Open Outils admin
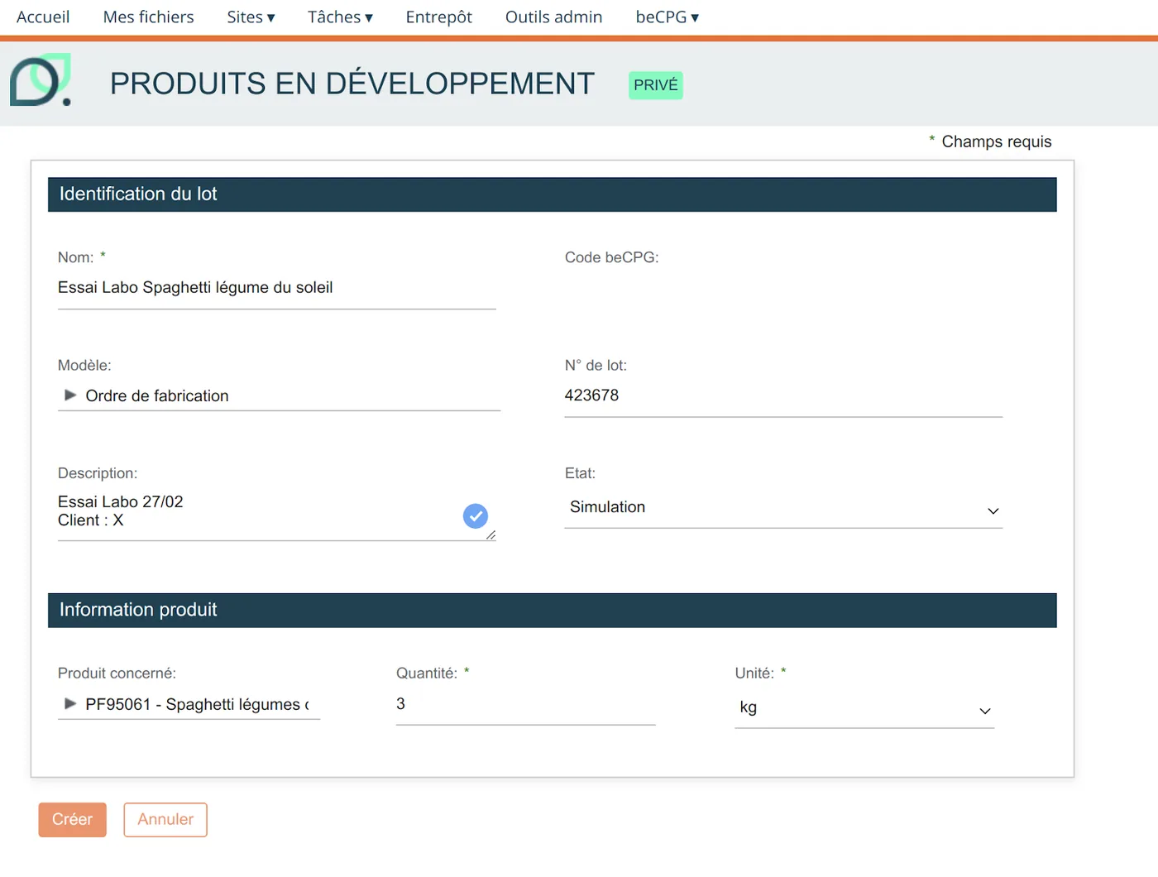The height and width of the screenshot is (877, 1158). pyautogui.click(x=554, y=17)
